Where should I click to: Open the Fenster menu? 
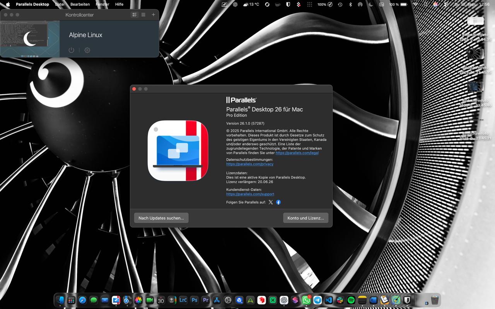(102, 4)
